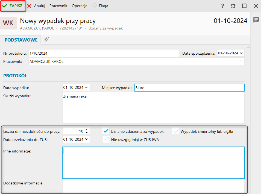Expand Data przekazania do ZUS dropdown
Image resolution: width=261 pixels, height=194 pixels.
[86, 139]
